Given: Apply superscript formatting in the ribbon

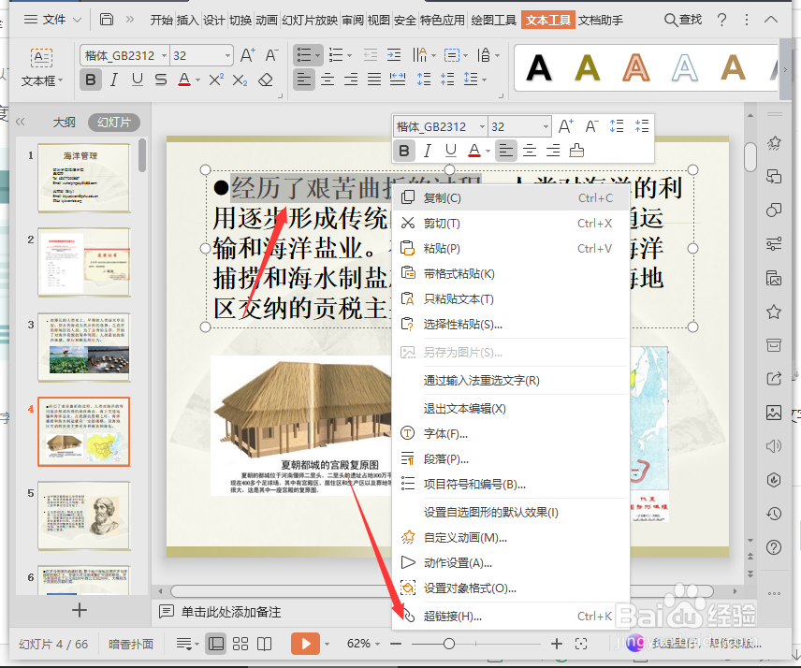Looking at the screenshot, I should [216, 80].
